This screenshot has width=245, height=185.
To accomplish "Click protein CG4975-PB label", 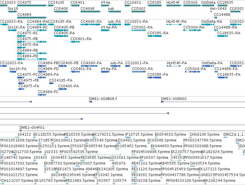I will (x=29, y=80).
